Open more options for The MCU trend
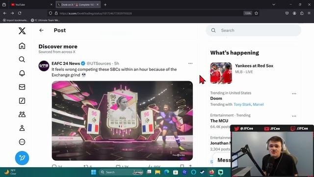Image resolution: width=314 pixels, height=177 pixels. pyautogui.click(x=294, y=116)
